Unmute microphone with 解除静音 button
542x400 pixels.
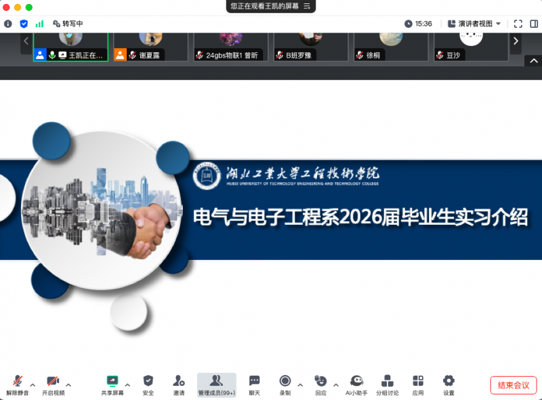tap(18, 384)
